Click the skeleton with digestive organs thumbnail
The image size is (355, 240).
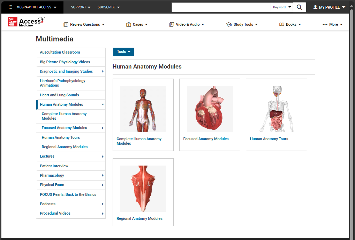(x=277, y=109)
